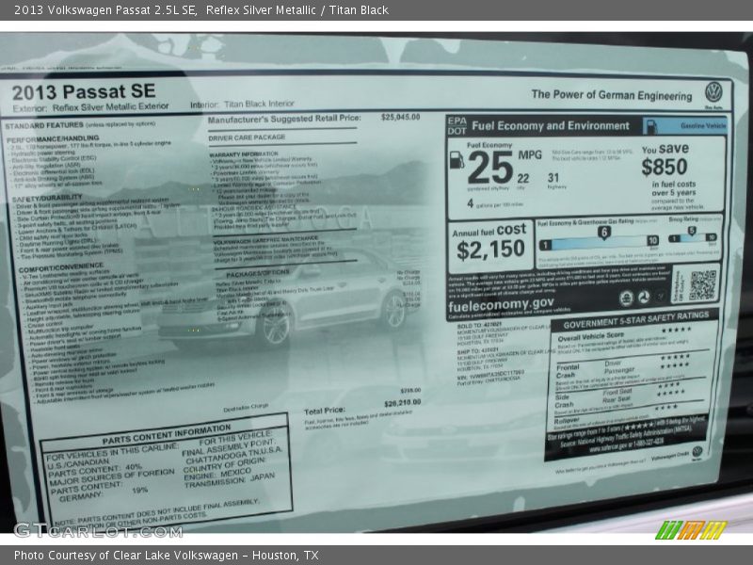Viewport: 753px width, 565px height.
Task: Click the Passat car image on sticker
Action: point(288,300)
